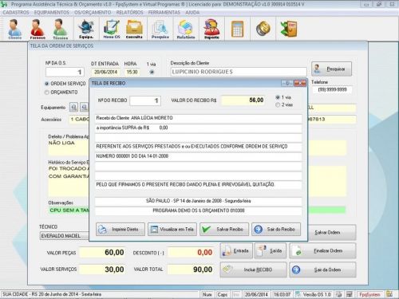Click the DESCONTO field

191,252
